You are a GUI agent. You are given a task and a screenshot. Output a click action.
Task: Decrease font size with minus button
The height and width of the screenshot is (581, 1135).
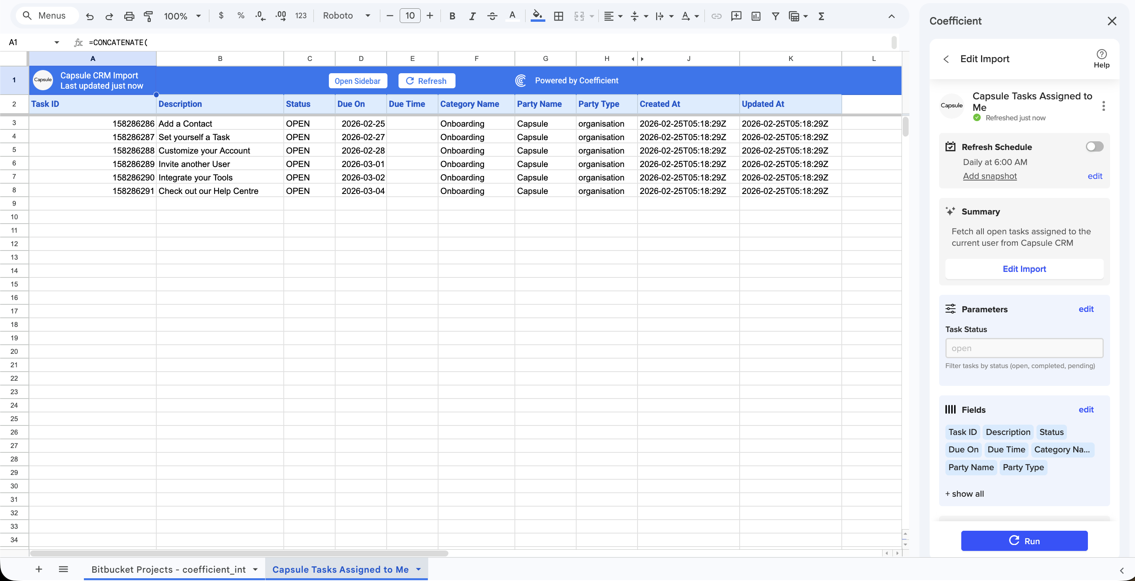coord(389,16)
